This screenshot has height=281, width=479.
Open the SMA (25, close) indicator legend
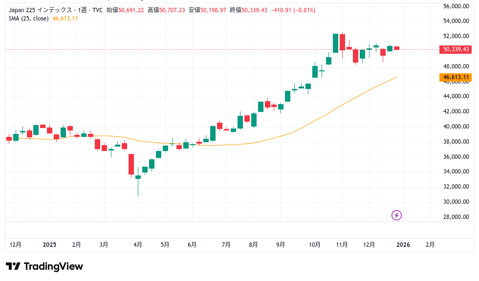(x=28, y=19)
